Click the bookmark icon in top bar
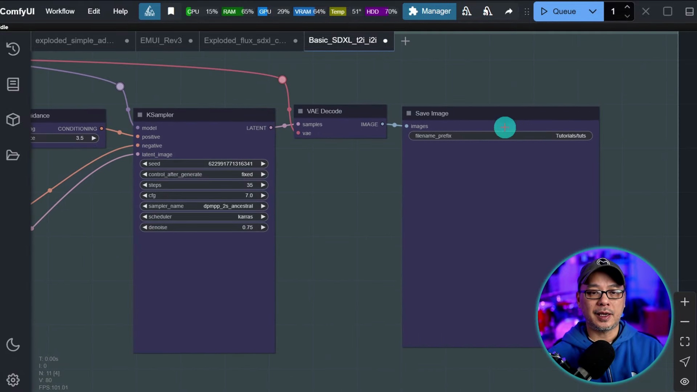This screenshot has height=392, width=697. [171, 11]
